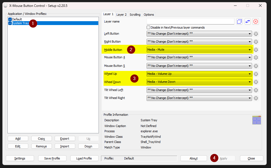
Task: Click into the Layer name field
Action: (191, 21)
